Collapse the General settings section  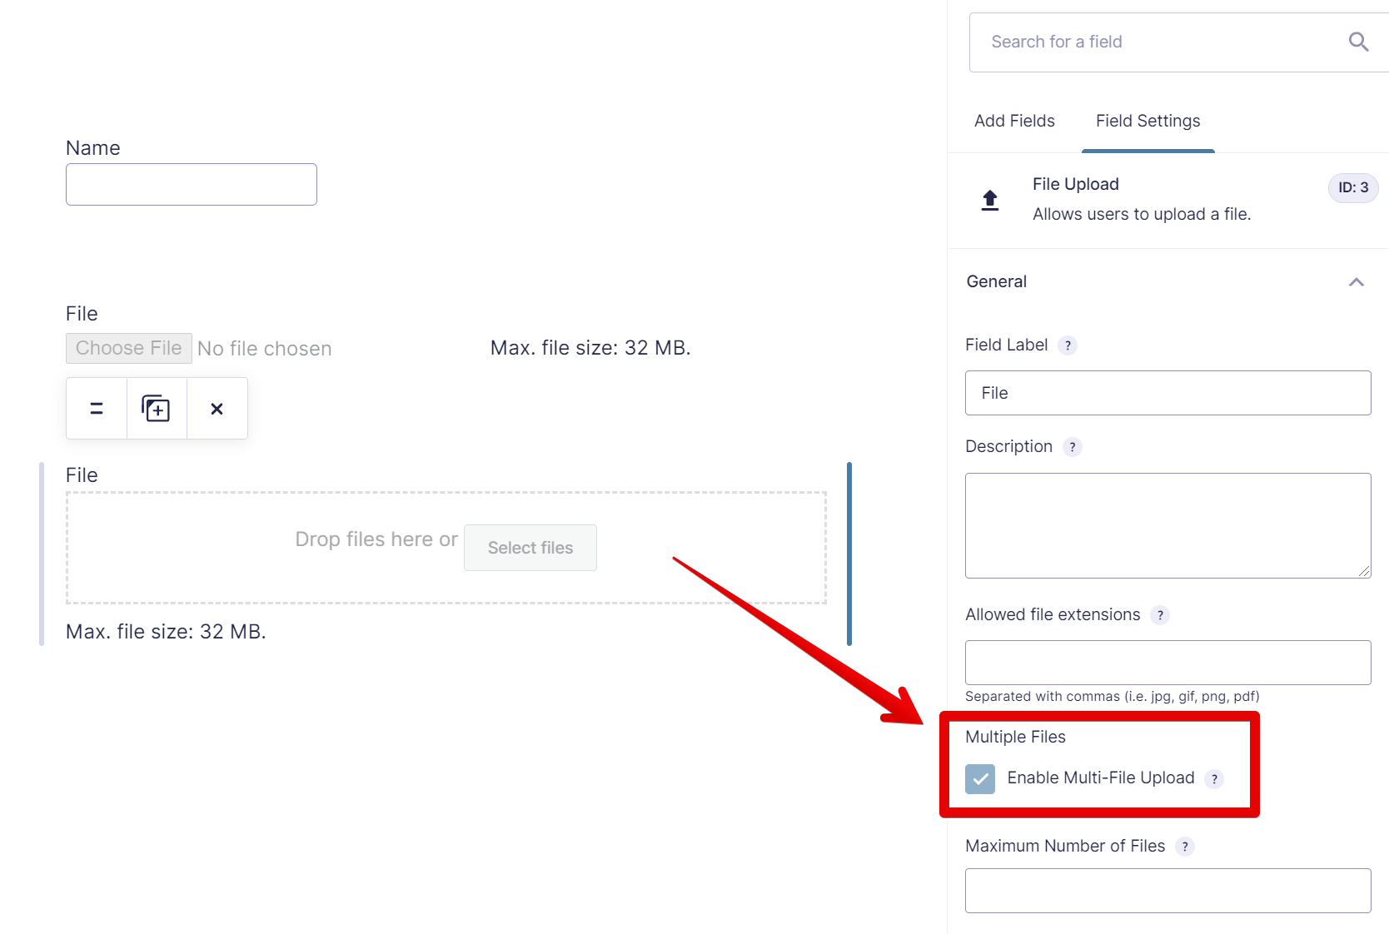tap(1356, 282)
